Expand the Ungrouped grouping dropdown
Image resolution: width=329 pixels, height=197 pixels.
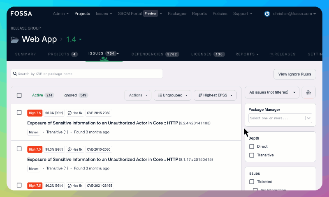[x=173, y=95]
